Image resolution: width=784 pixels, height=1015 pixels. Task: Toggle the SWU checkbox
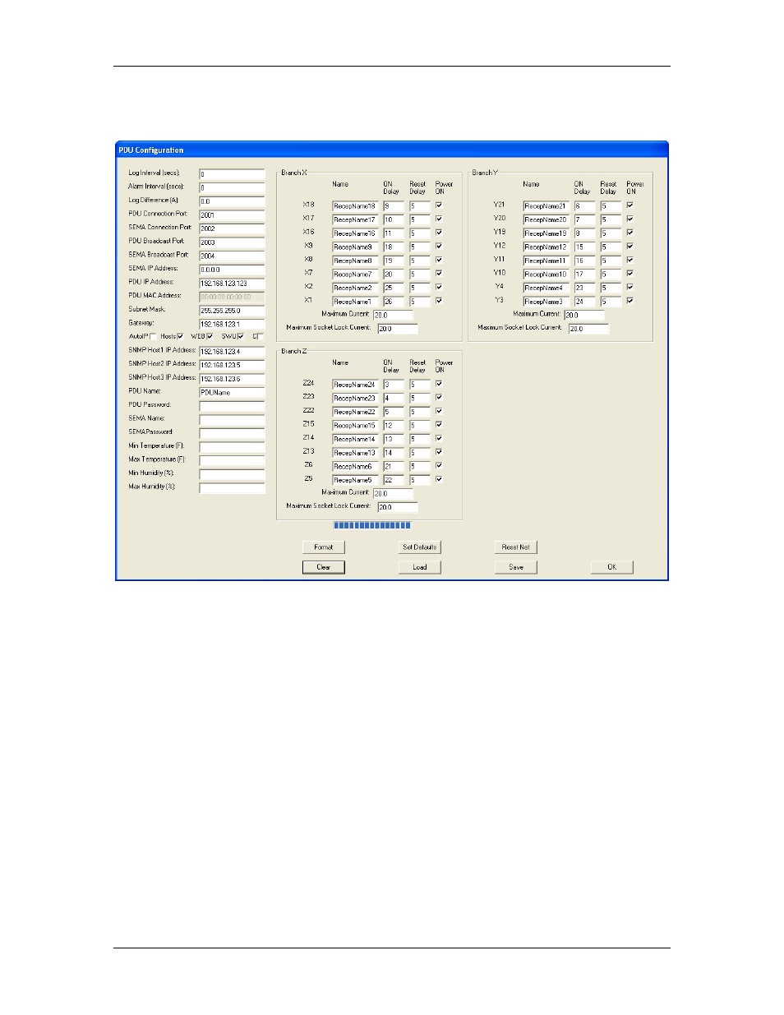pos(240,336)
